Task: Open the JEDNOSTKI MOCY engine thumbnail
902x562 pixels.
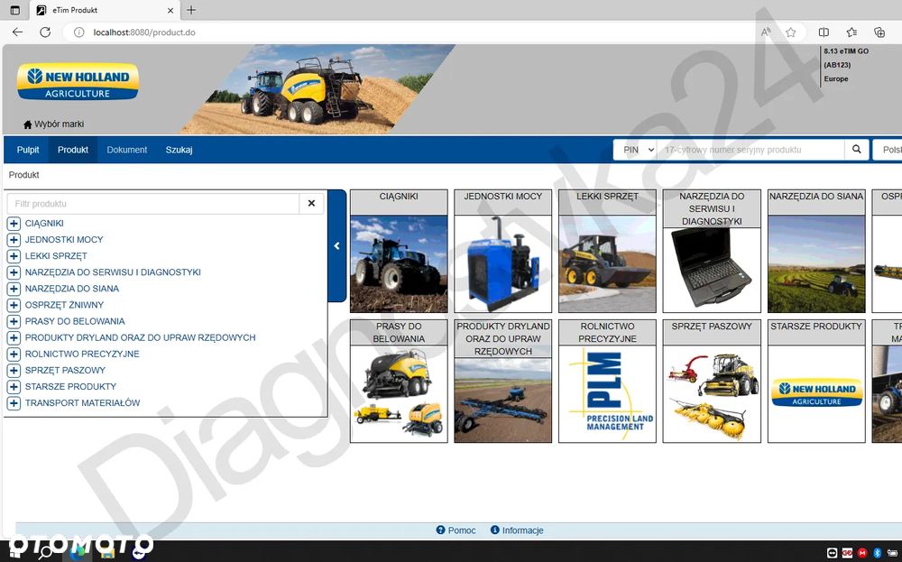Action: point(502,263)
